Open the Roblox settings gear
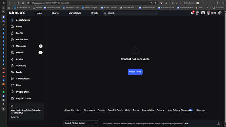Viewport: 226px width, 127px height. (x=220, y=13)
